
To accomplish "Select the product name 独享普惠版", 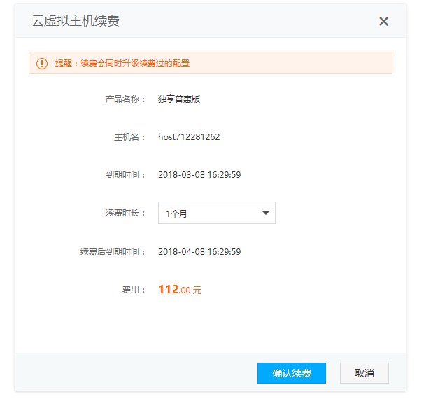I will pos(179,99).
